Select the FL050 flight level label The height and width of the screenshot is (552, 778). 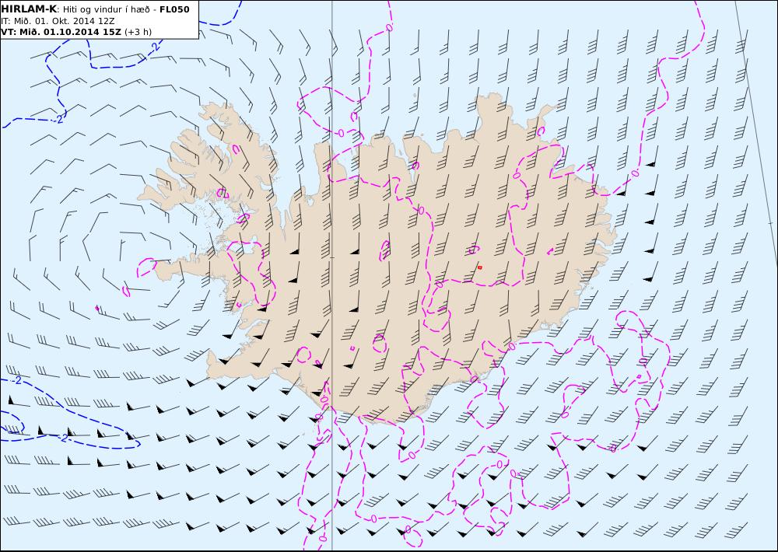pos(174,9)
